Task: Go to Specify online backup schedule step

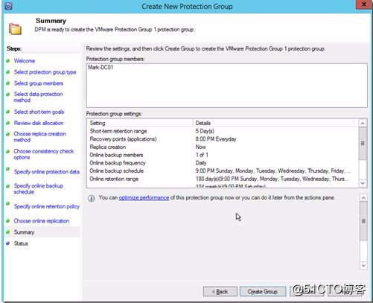Action: tap(39, 189)
